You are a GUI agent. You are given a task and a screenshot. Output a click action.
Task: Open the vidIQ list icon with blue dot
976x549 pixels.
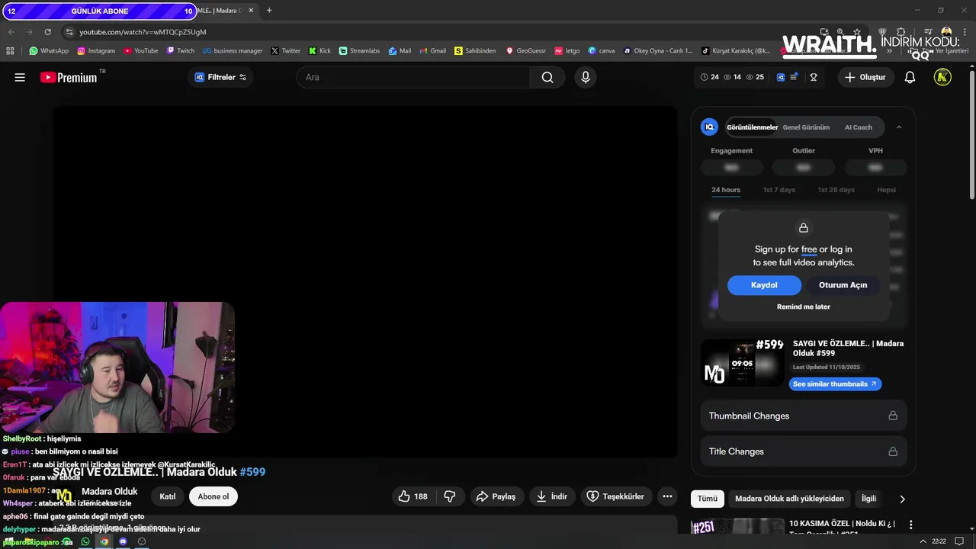point(794,77)
